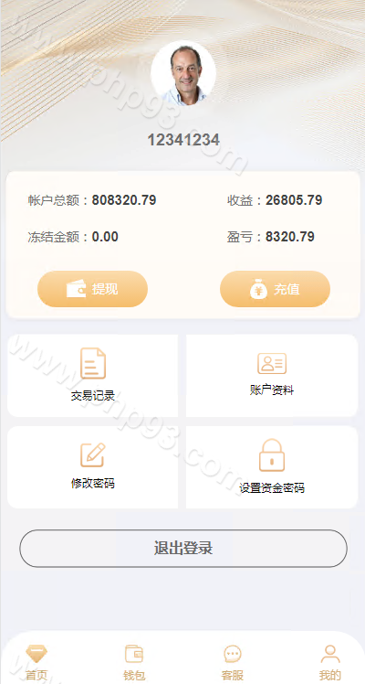Click the diamond 首页 icon in the bottom bar
Viewport: 365px width, 684px height.
click(36, 654)
